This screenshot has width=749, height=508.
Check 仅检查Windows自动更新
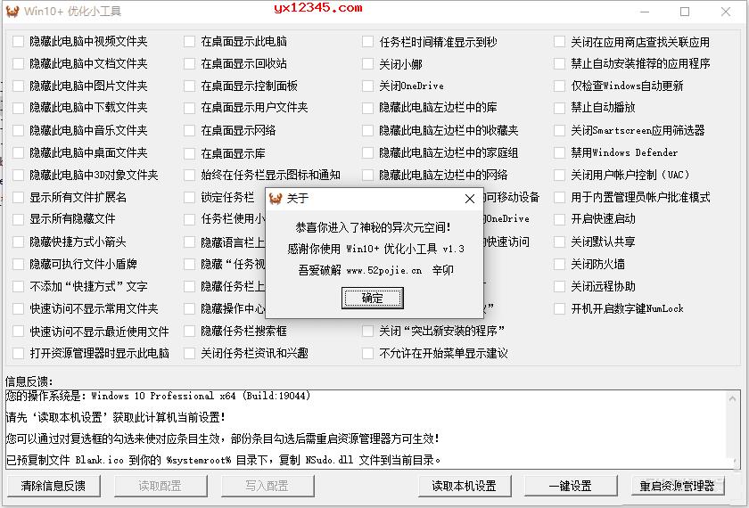tap(559, 86)
